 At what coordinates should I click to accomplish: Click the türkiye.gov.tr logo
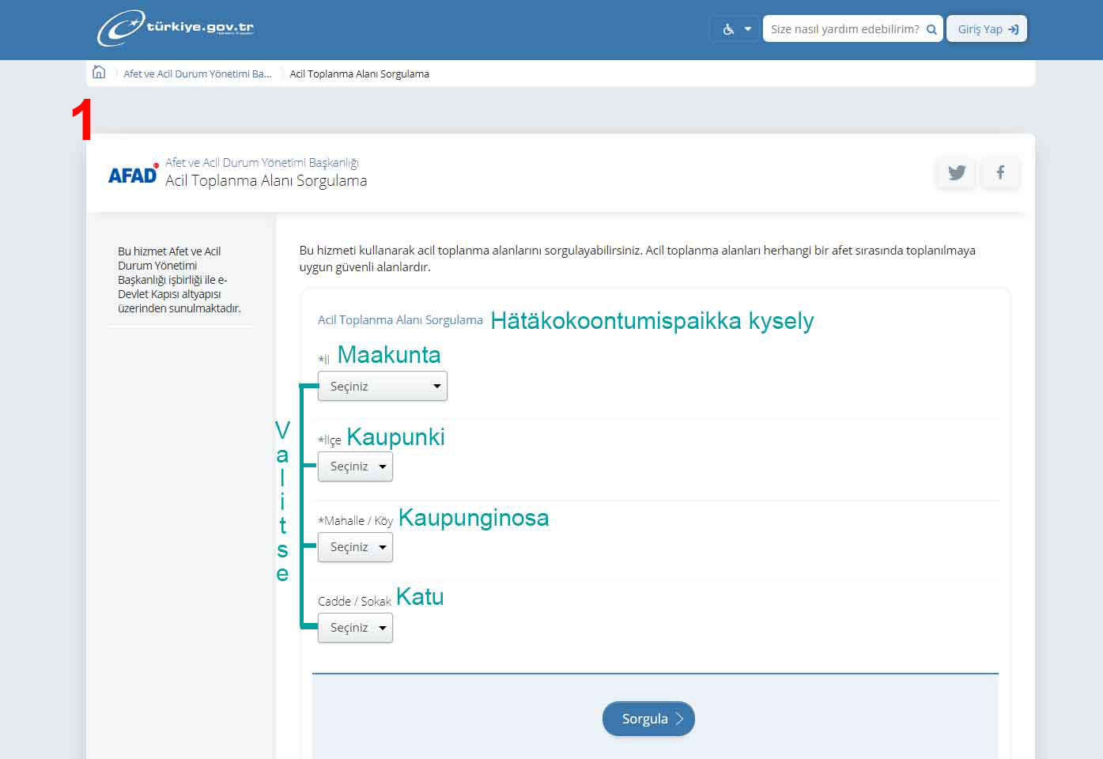(x=176, y=28)
